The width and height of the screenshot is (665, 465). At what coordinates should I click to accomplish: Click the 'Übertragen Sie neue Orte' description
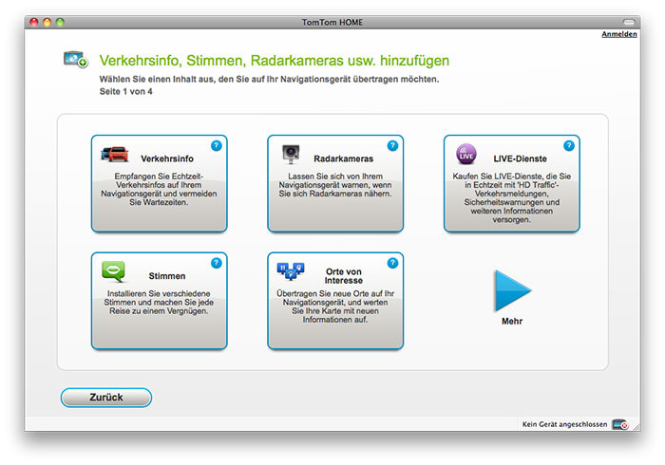pos(335,307)
